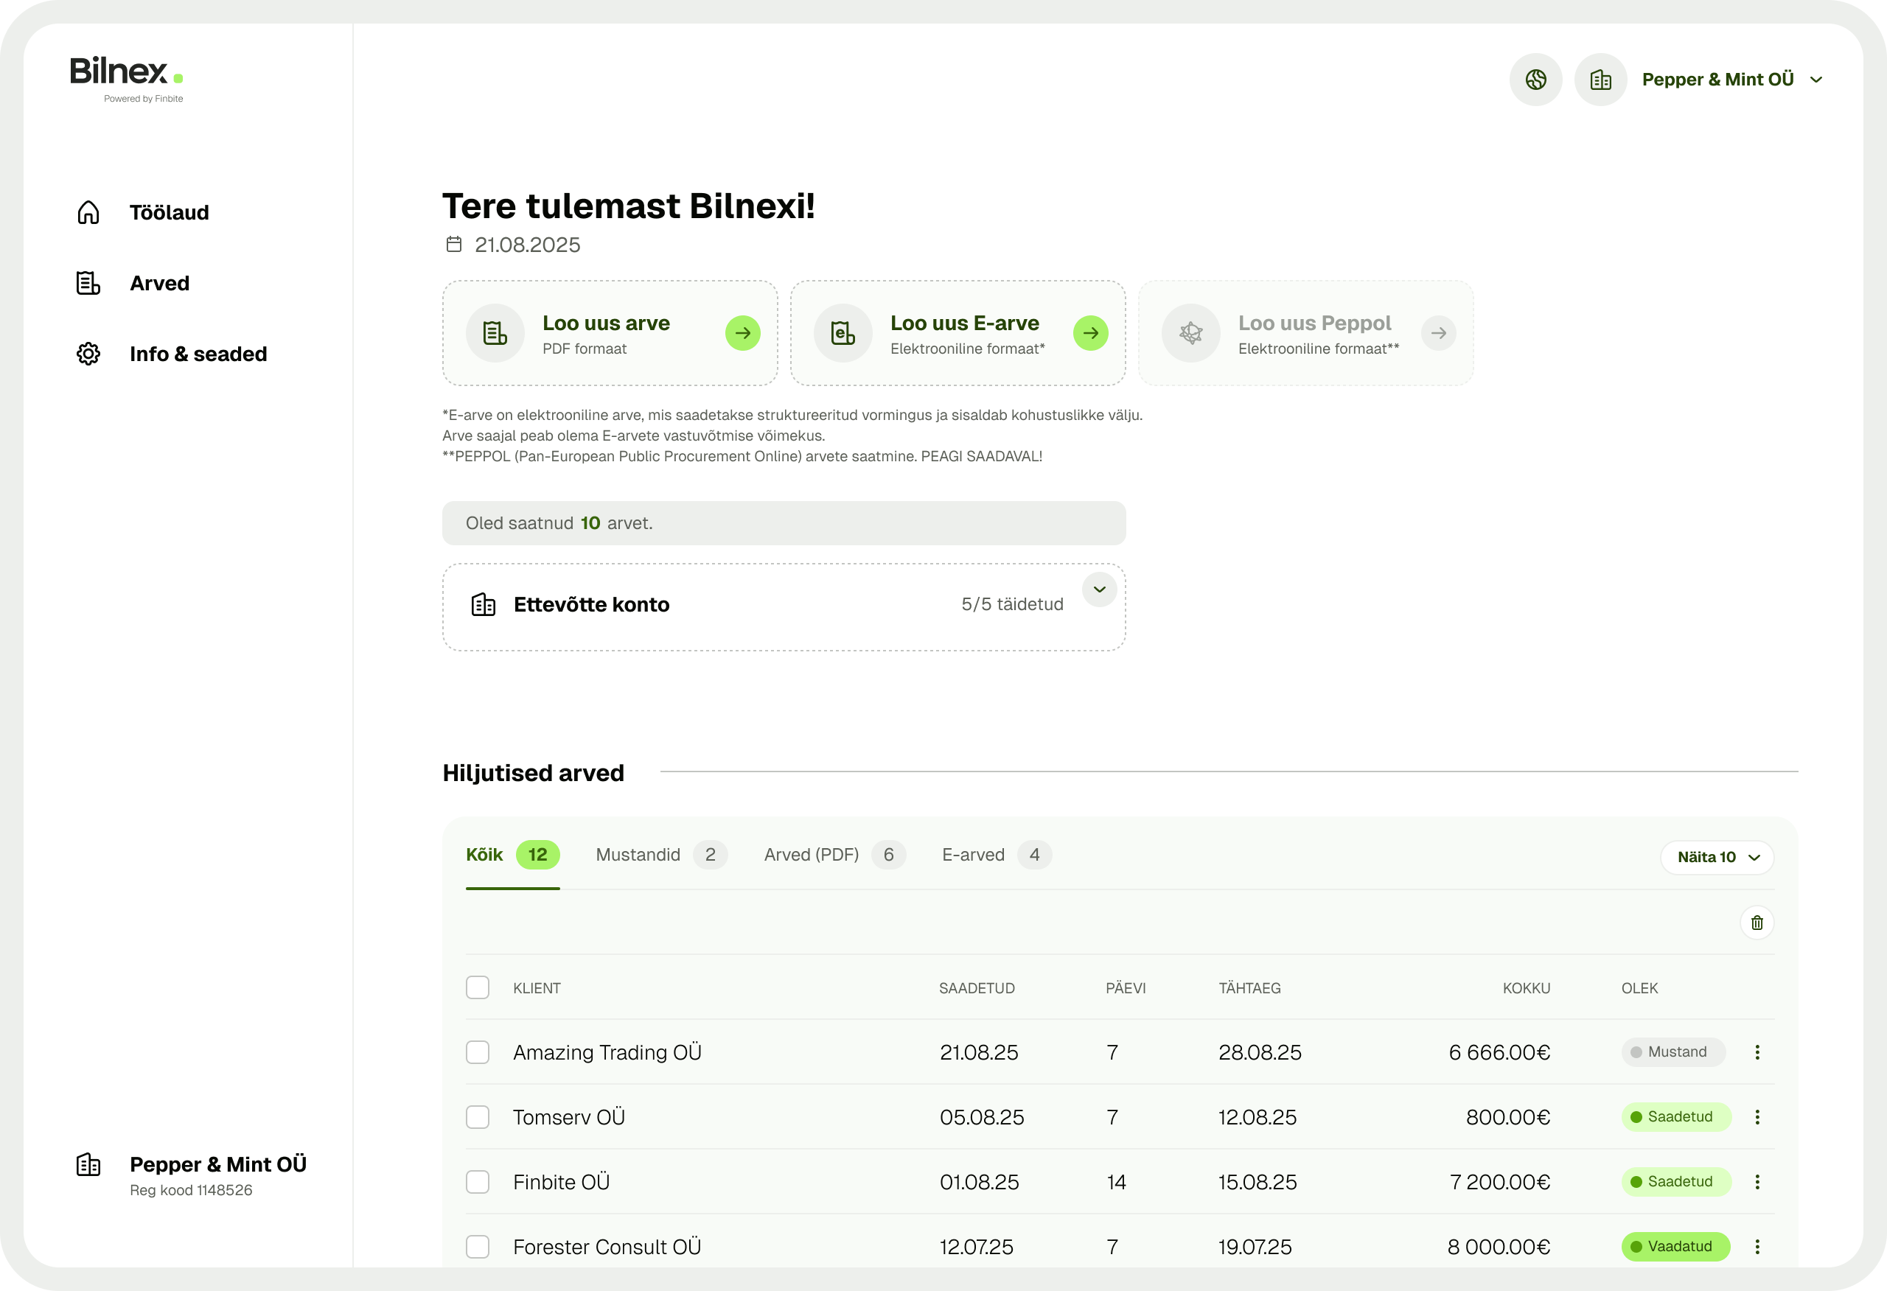Image resolution: width=1887 pixels, height=1291 pixels.
Task: Click Ettevõtte konto building icon
Action: coord(483,605)
